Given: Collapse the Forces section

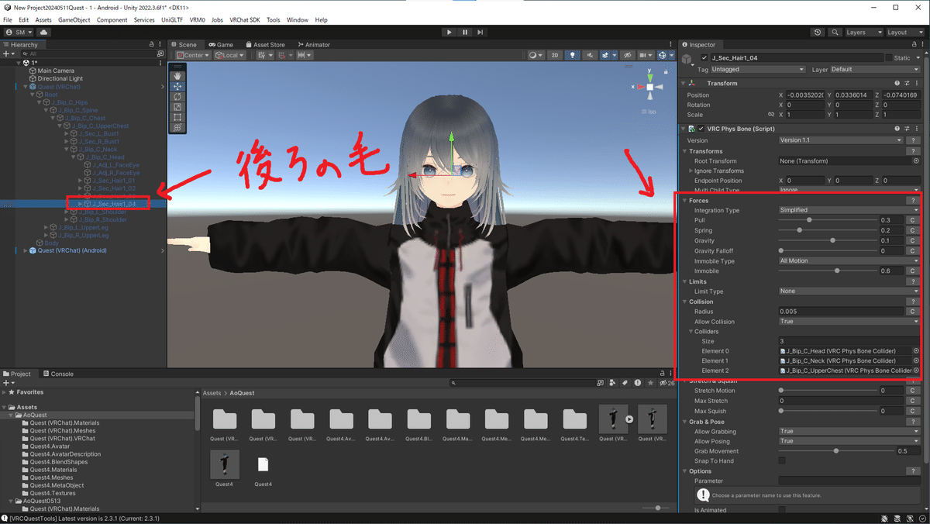Looking at the screenshot, I should [684, 201].
